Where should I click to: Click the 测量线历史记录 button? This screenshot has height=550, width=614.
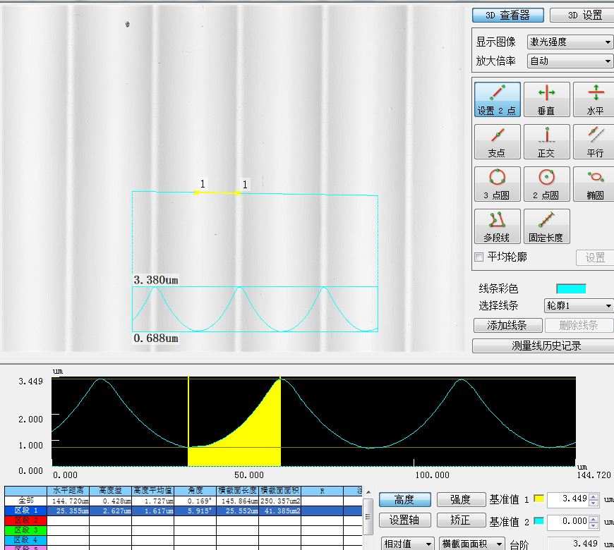pos(542,346)
